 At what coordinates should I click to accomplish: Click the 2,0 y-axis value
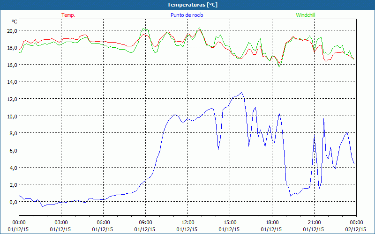click(x=13, y=184)
